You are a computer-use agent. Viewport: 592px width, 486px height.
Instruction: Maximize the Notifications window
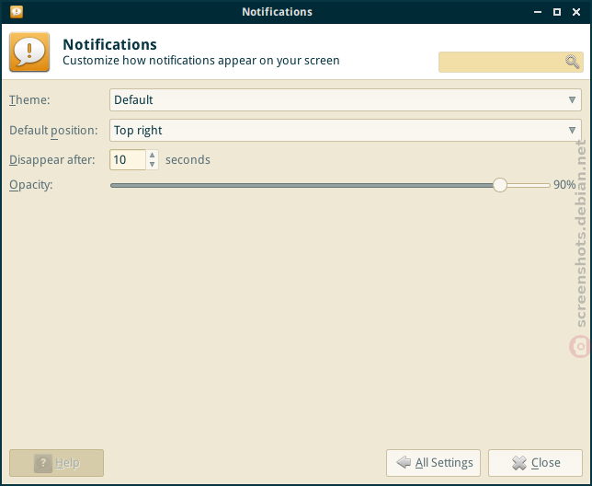557,12
